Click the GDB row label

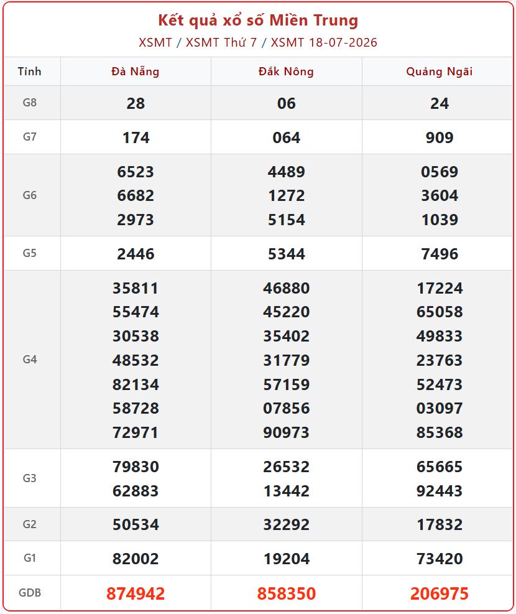point(30,593)
